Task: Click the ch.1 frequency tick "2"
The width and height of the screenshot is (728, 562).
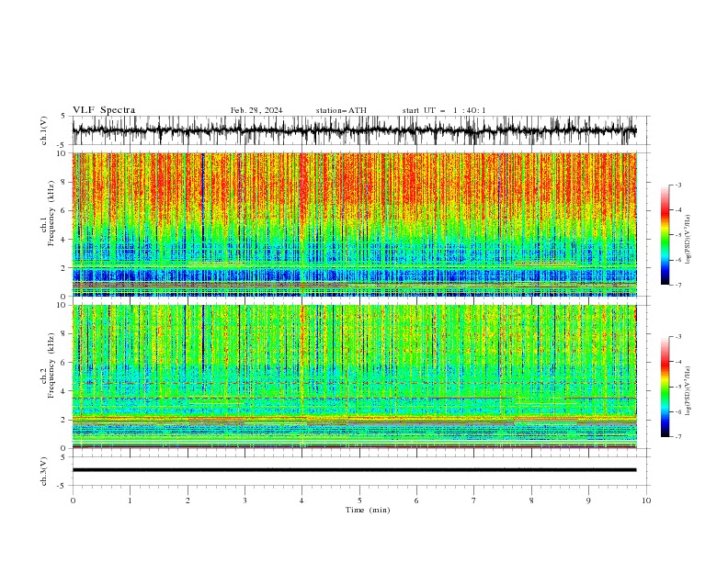Action: coord(64,268)
